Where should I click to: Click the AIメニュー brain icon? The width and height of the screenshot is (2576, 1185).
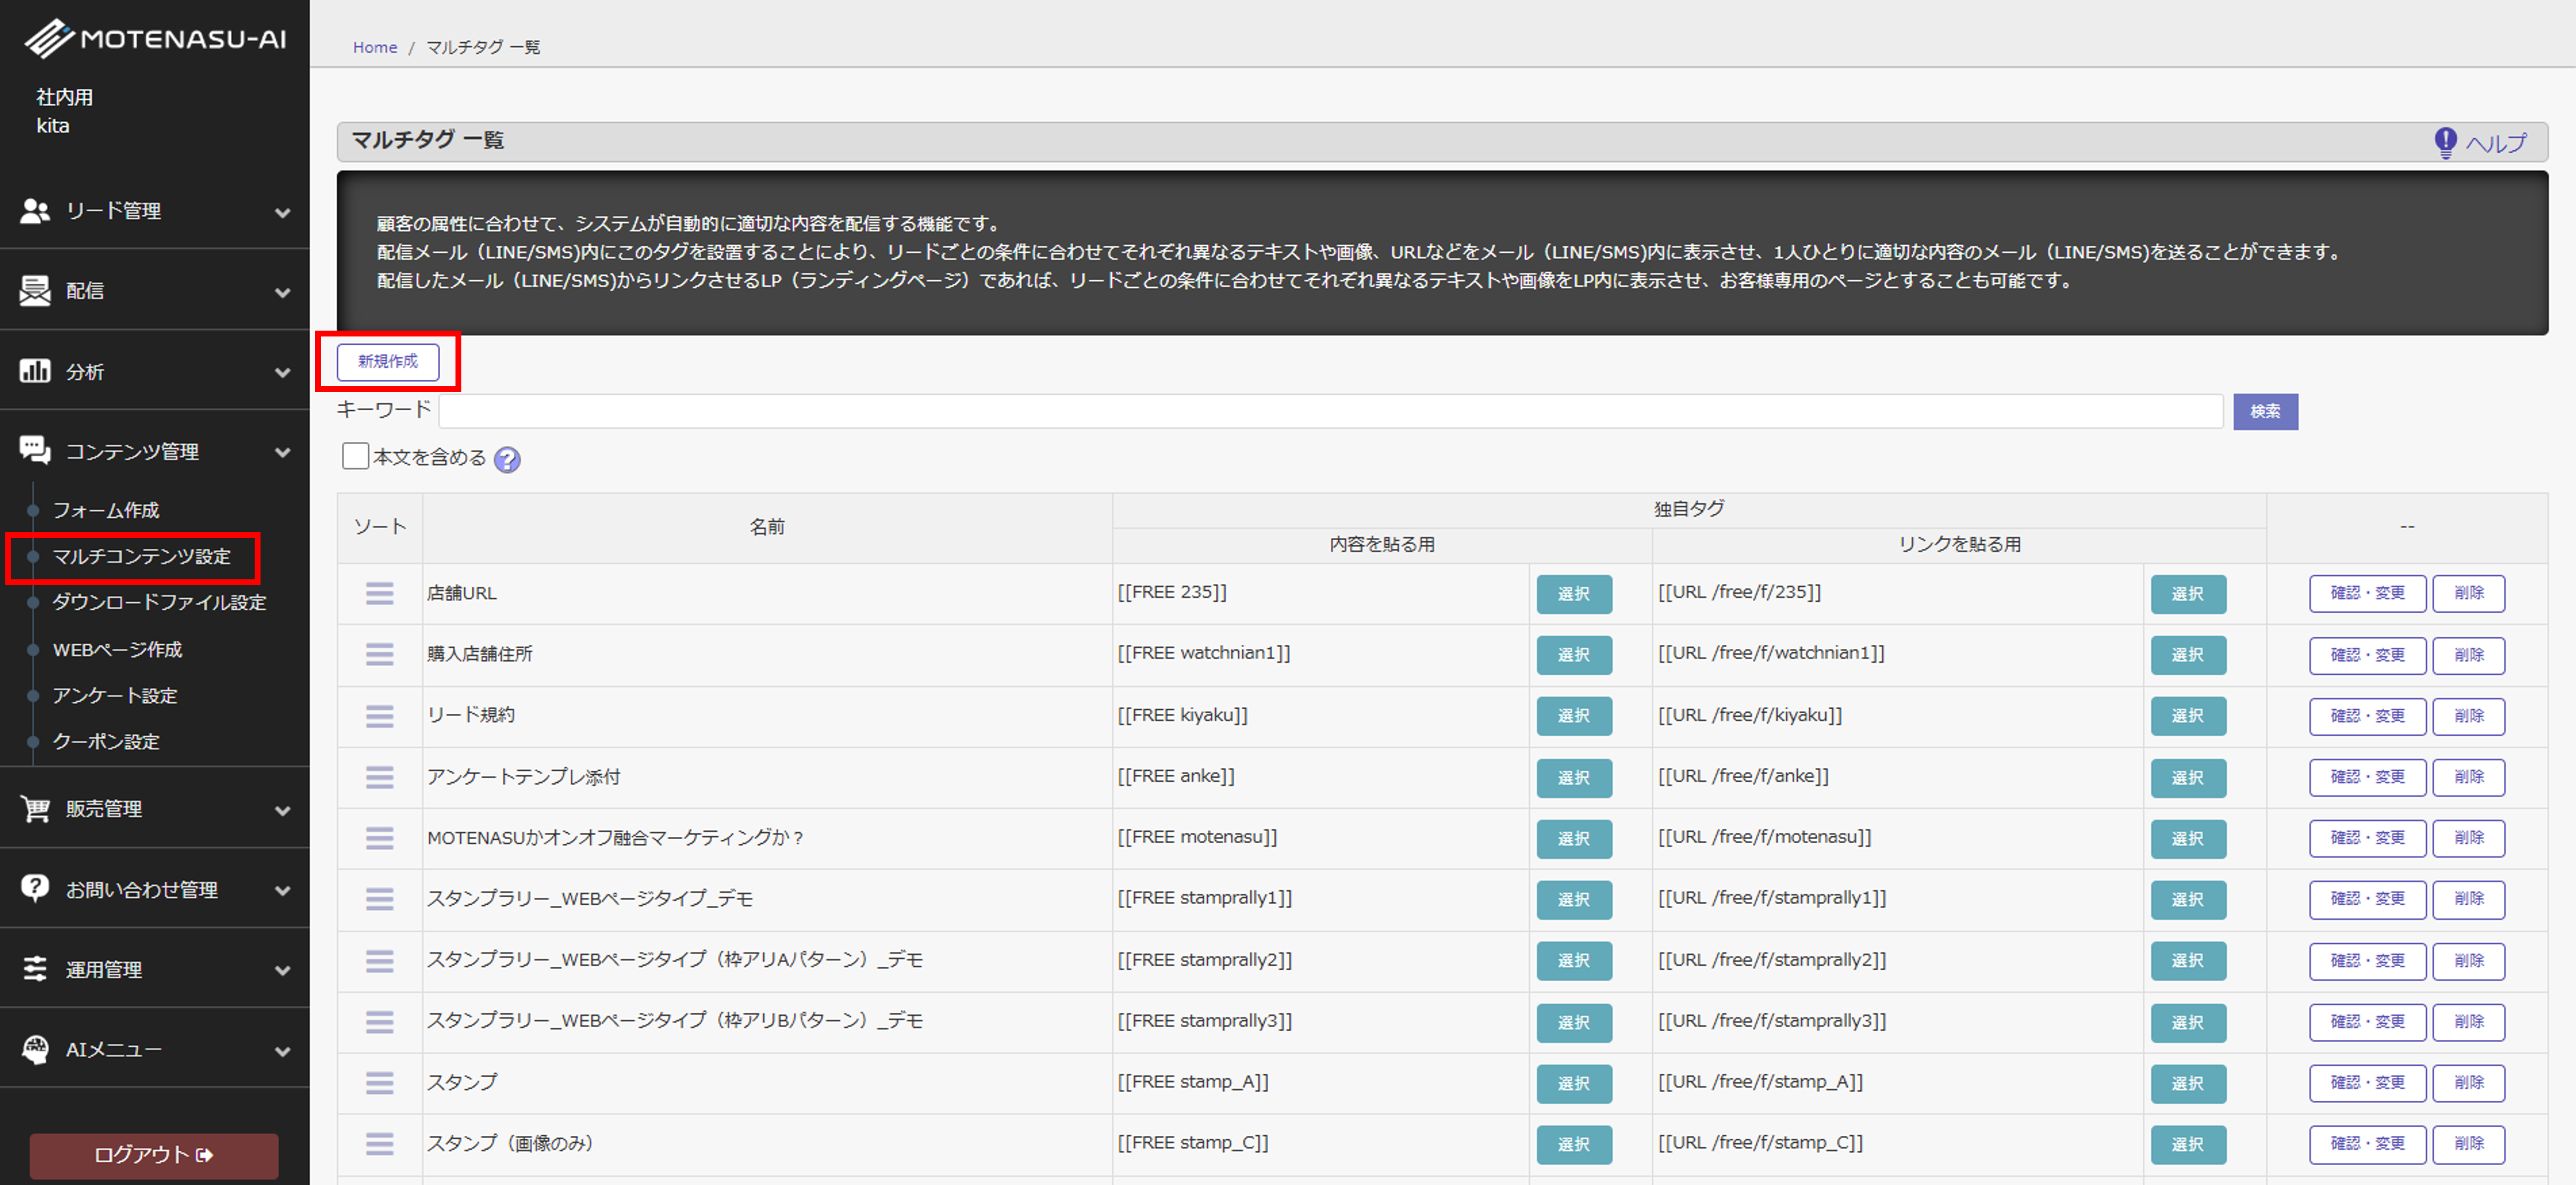pyautogui.click(x=35, y=1049)
